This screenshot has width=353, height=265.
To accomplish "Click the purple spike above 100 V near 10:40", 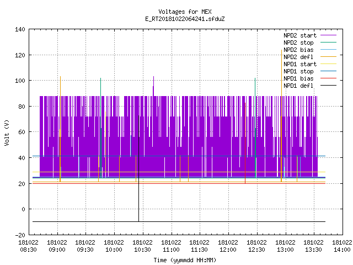I will pyautogui.click(x=153, y=86).
